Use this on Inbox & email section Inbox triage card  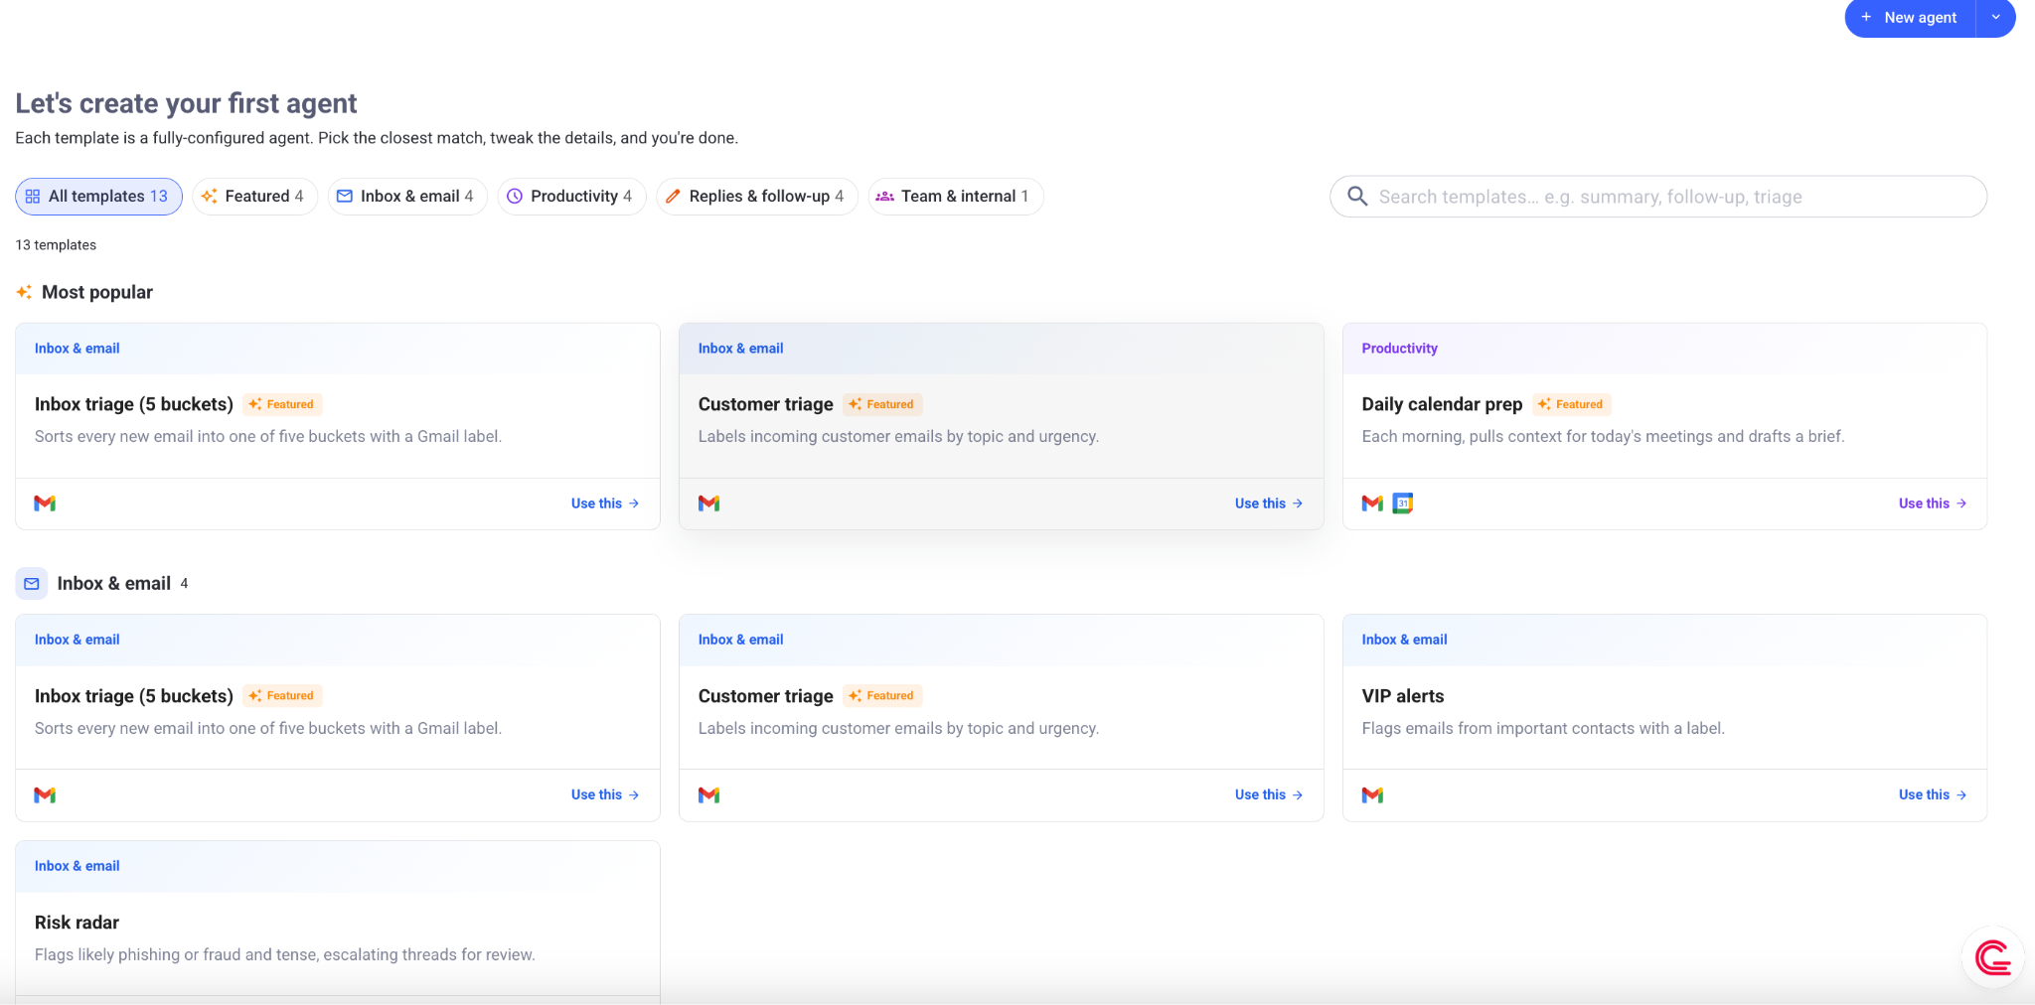605,794
